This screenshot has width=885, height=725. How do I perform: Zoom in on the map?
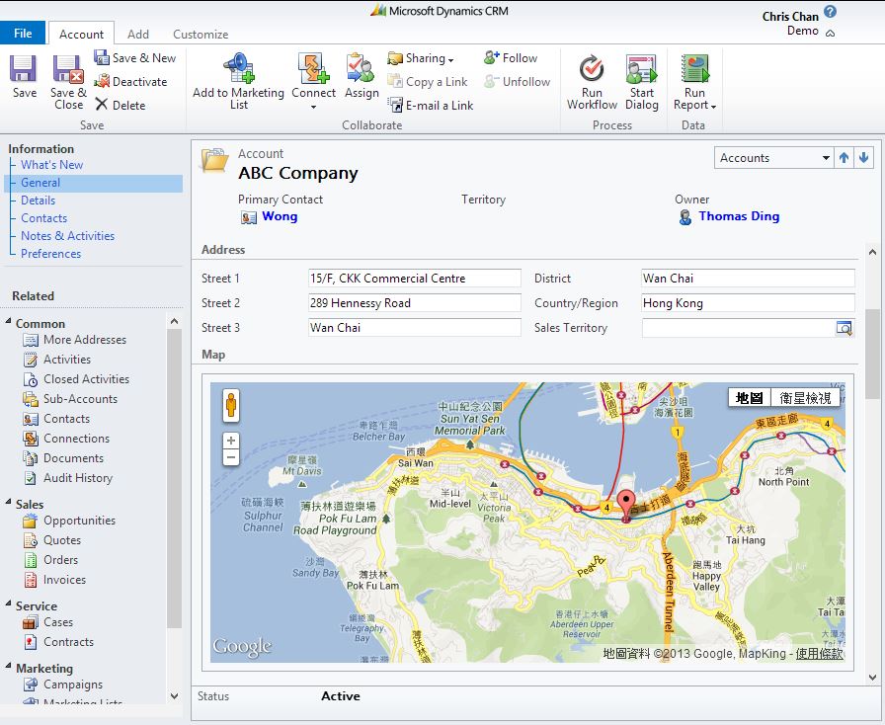231,441
